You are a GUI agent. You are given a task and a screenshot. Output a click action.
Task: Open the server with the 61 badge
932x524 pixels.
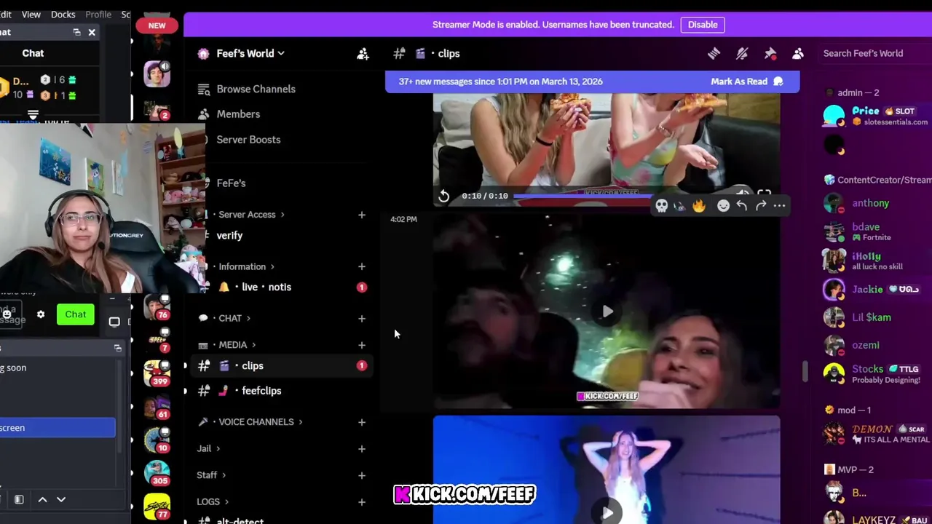pyautogui.click(x=157, y=408)
